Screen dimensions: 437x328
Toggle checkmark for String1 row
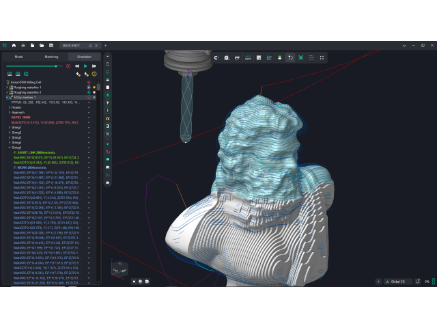[x=89, y=127]
